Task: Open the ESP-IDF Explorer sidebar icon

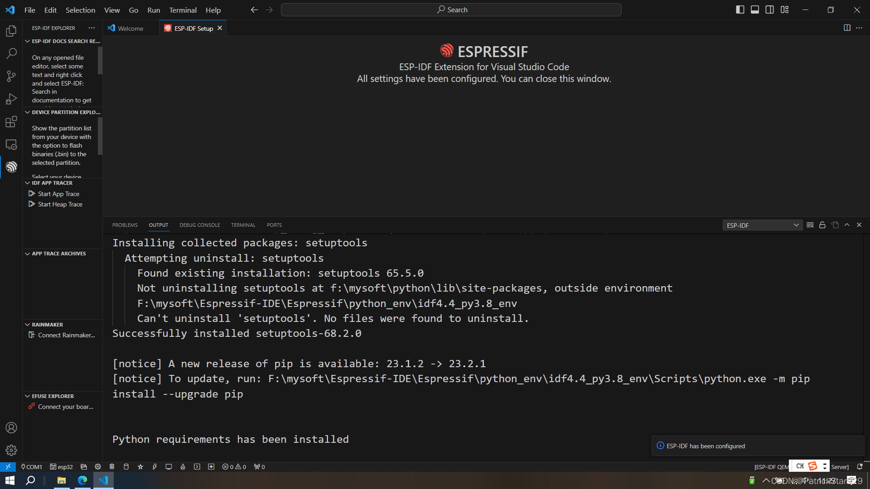Action: click(x=11, y=167)
